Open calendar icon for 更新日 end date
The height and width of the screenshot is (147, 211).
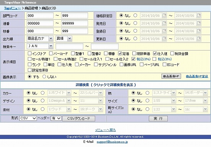point(199,38)
